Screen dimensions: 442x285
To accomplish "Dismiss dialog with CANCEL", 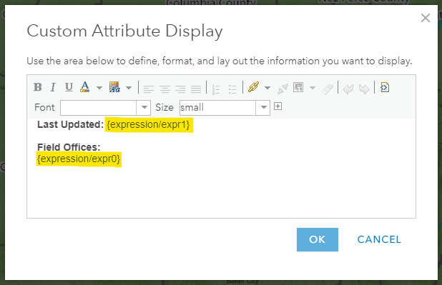I will [x=379, y=240].
